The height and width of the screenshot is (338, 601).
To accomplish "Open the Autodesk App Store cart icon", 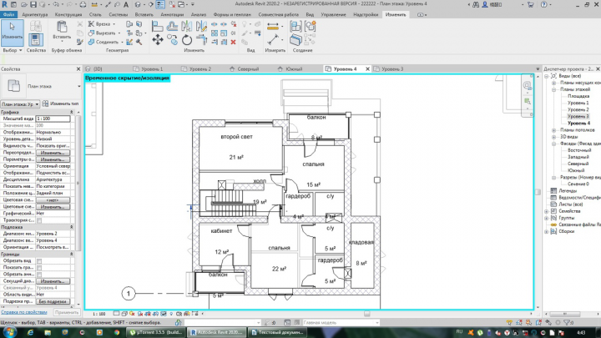I will (531, 5).
